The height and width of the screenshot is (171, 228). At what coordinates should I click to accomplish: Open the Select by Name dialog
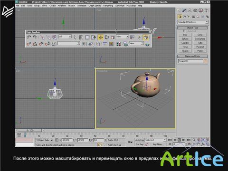tap(81, 38)
